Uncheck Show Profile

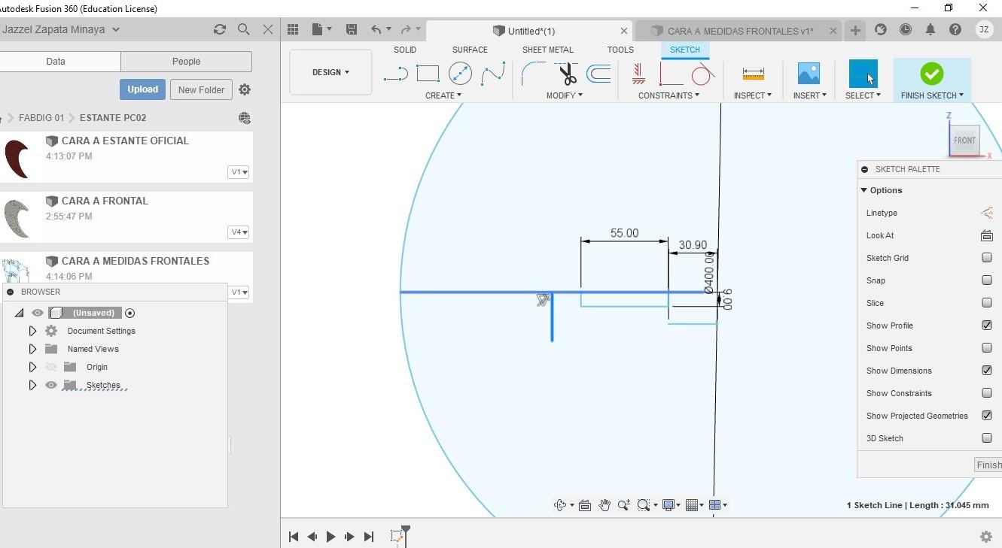[987, 325]
